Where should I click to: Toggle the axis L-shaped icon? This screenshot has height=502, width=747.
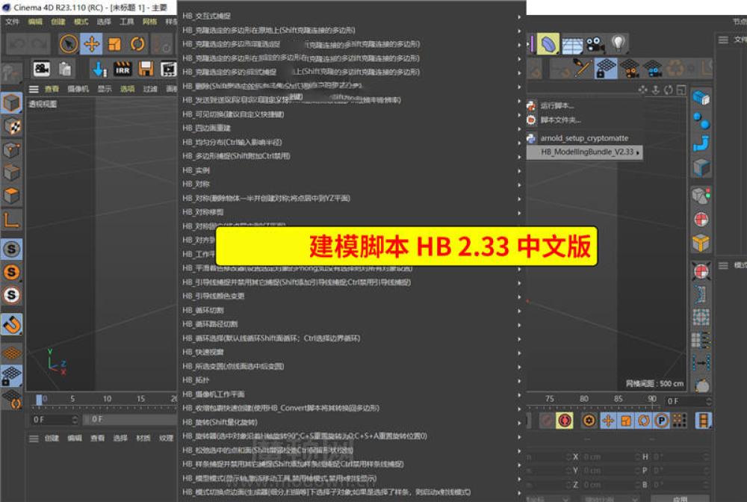(x=11, y=220)
